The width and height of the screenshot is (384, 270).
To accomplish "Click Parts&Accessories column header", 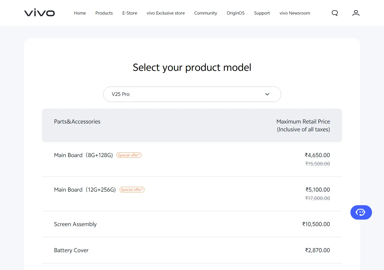I will pos(77,121).
